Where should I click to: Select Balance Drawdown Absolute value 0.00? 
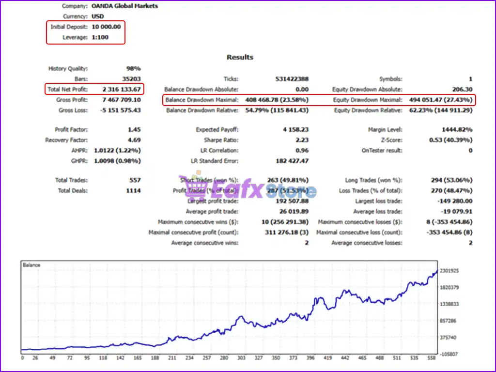click(302, 90)
